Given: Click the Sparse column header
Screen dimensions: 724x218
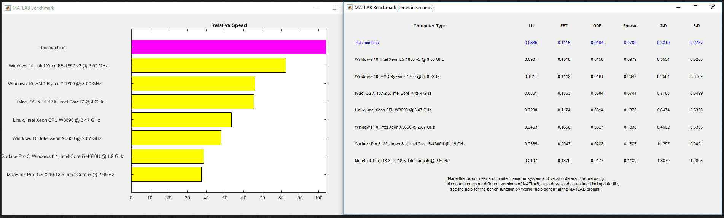Looking at the screenshot, I should 630,26.
